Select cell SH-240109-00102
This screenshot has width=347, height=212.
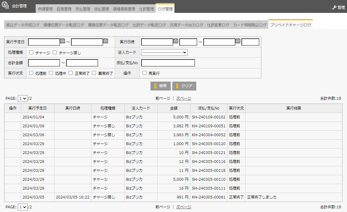[209, 117]
